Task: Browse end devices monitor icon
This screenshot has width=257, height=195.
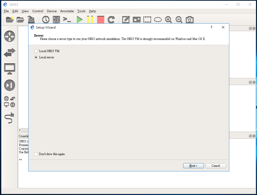Action: tap(10, 69)
